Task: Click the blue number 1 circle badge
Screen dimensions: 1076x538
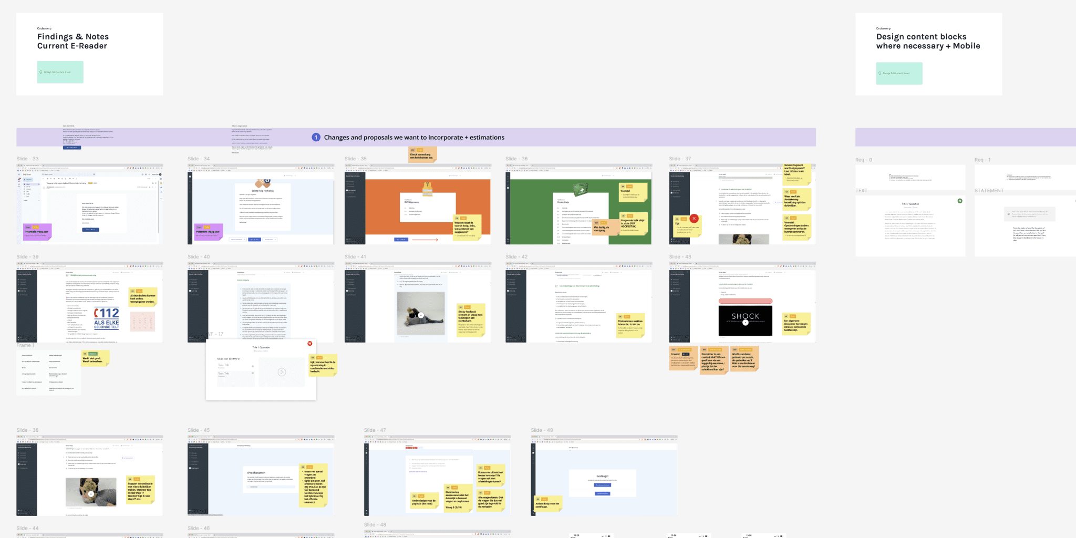Action: click(x=316, y=137)
